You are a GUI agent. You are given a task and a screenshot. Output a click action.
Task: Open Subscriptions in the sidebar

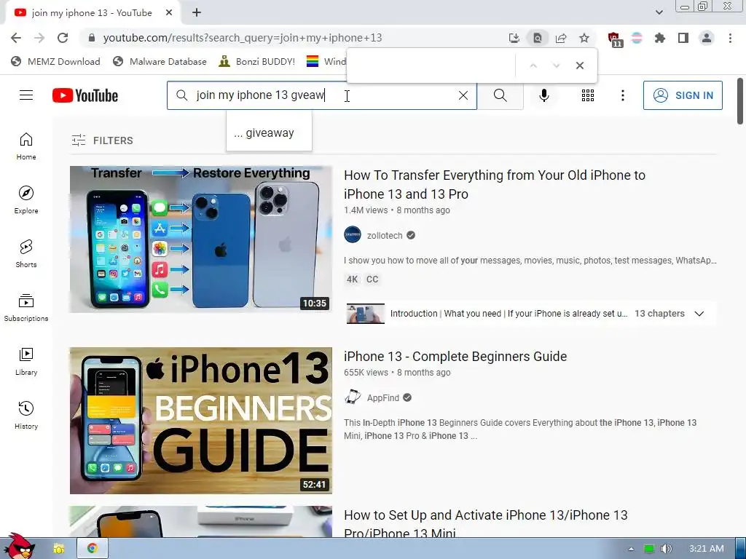(26, 308)
